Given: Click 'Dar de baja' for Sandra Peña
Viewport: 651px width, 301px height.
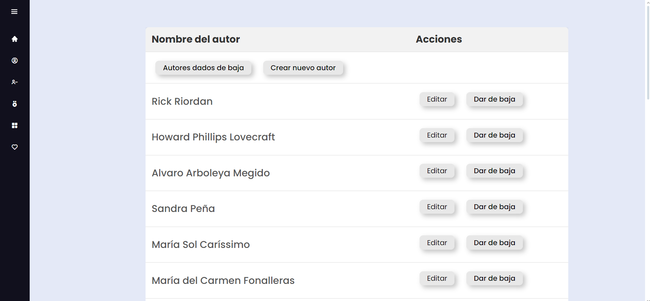Looking at the screenshot, I should pos(494,207).
